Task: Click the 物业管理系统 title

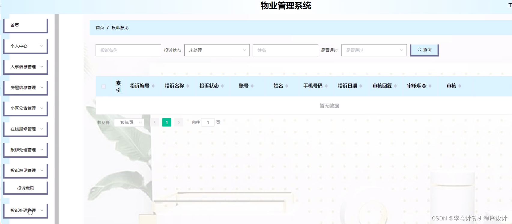Action: (x=286, y=6)
